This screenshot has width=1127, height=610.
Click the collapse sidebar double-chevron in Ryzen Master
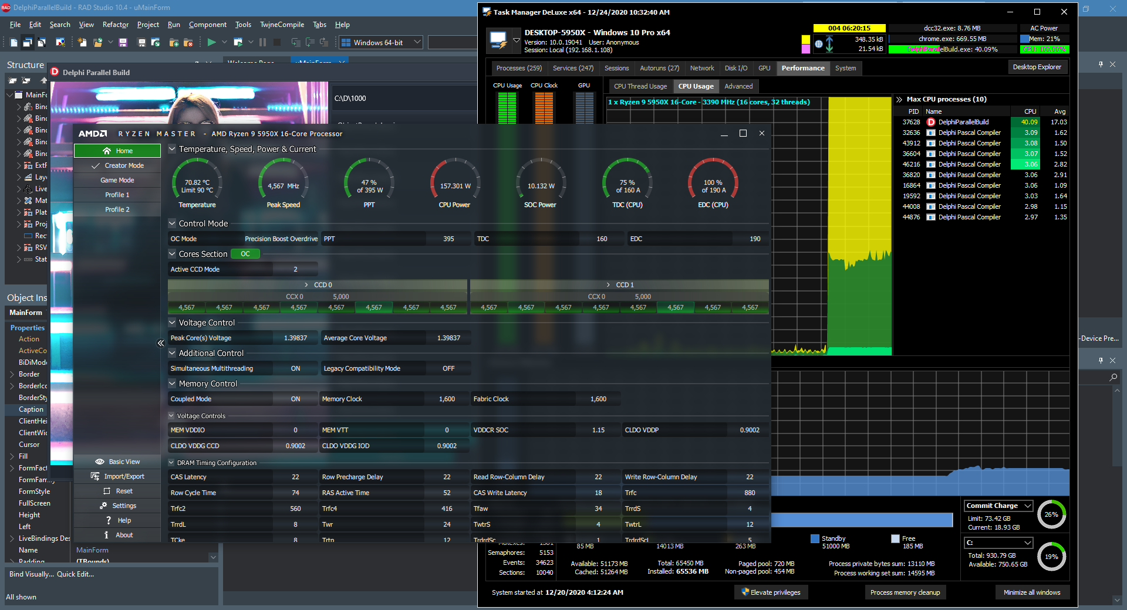tap(161, 343)
